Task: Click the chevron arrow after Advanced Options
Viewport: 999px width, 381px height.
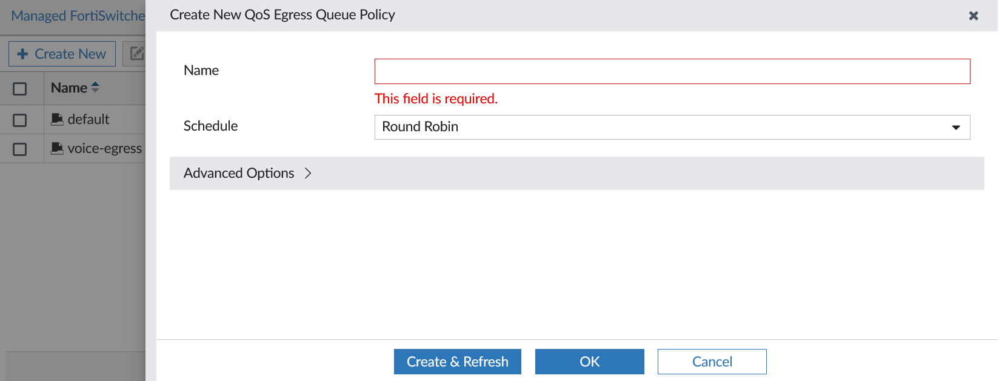Action: click(308, 174)
